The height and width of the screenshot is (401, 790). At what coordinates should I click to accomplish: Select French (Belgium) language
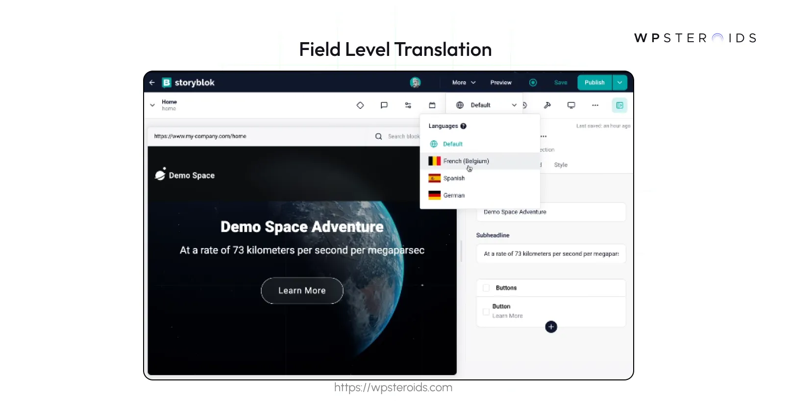(x=480, y=161)
